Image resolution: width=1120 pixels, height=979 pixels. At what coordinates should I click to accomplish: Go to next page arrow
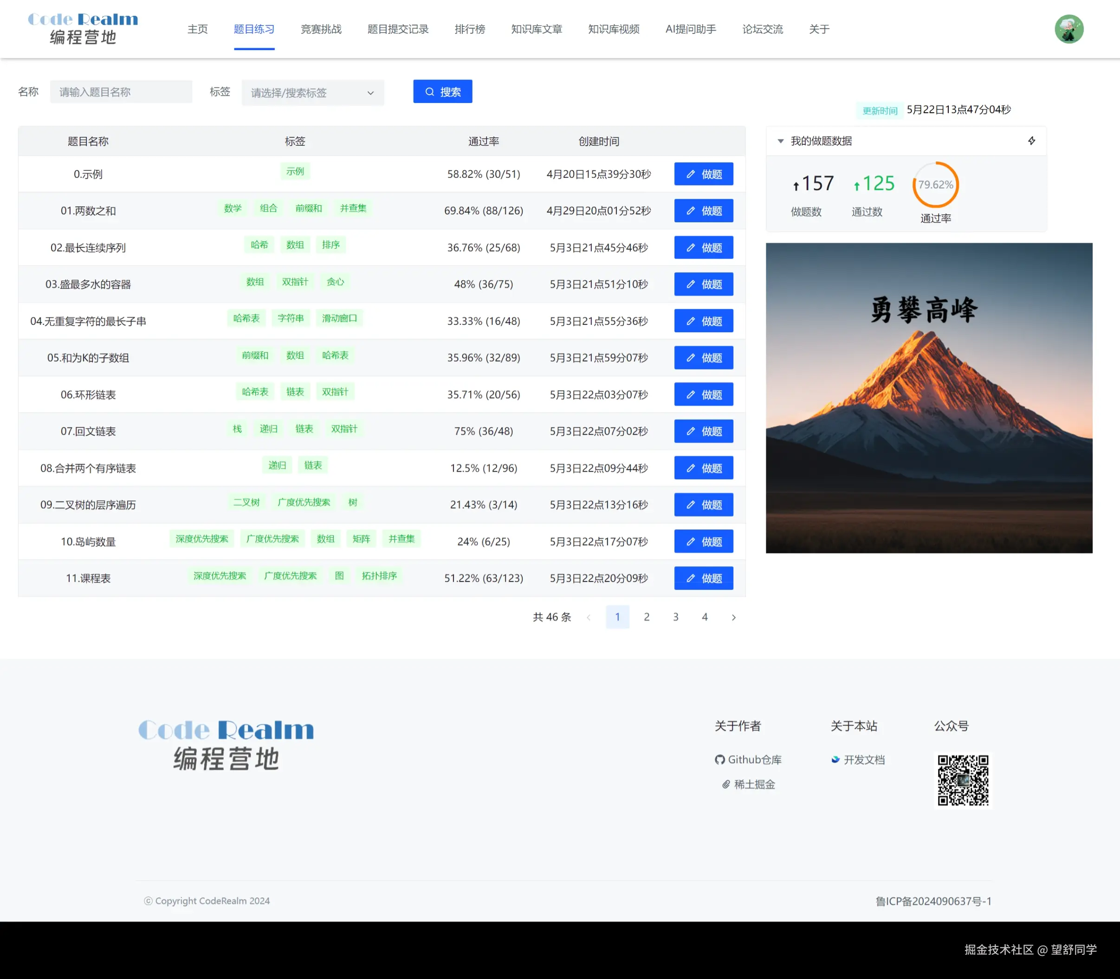pos(733,618)
